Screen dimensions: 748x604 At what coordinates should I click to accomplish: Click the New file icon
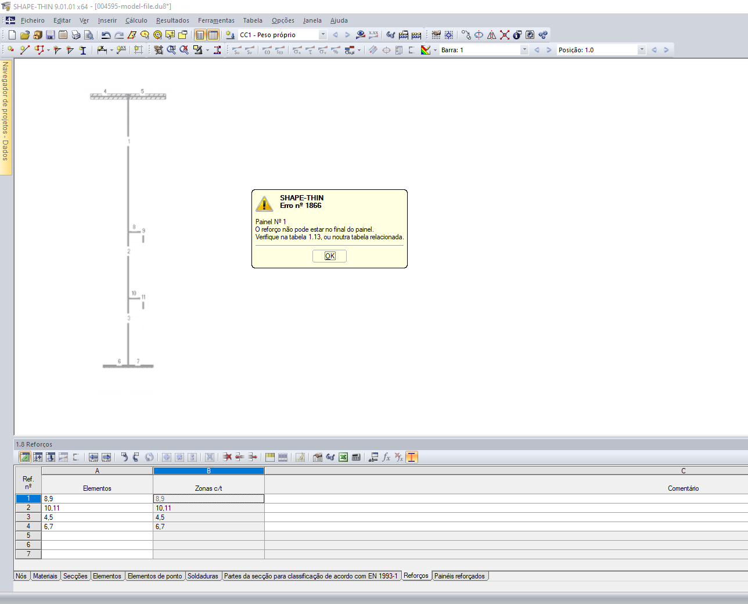(12, 35)
